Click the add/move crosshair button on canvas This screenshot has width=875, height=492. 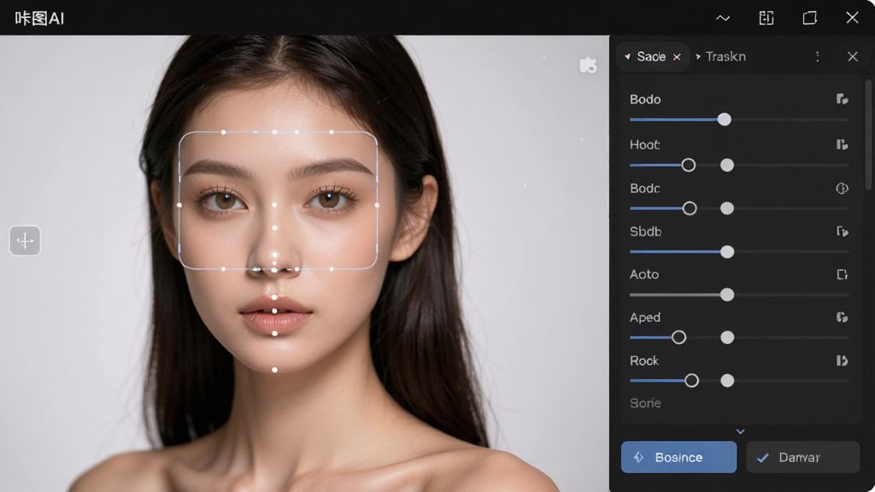pyautogui.click(x=25, y=240)
